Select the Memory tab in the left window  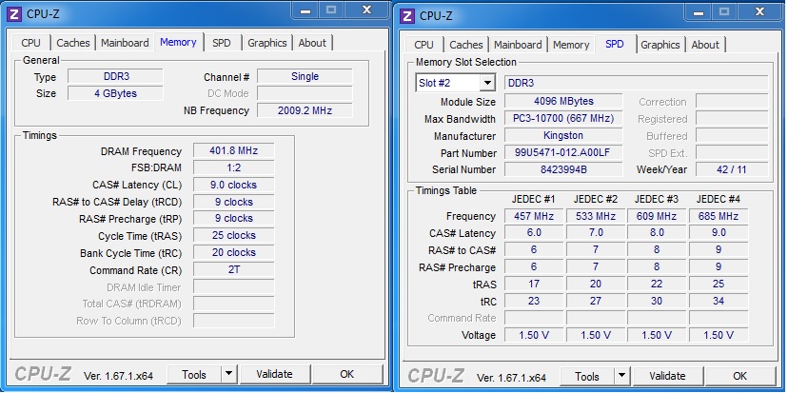[178, 42]
